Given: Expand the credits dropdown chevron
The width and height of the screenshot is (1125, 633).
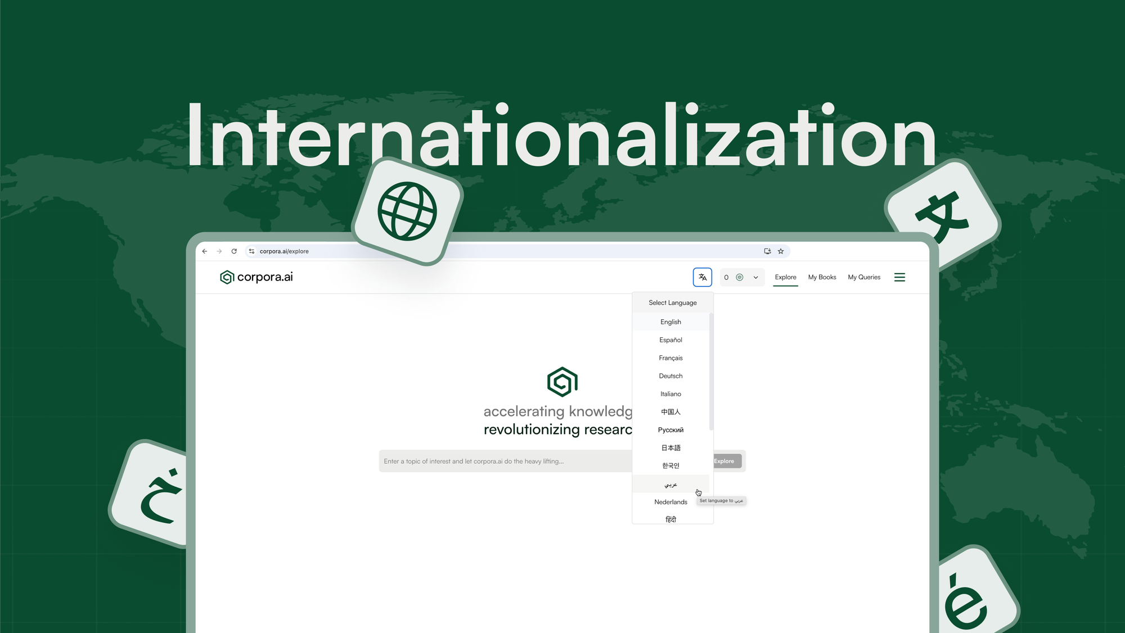Looking at the screenshot, I should tap(755, 277).
